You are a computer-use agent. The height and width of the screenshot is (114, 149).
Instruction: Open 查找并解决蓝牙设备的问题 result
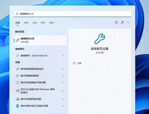coord(40,106)
